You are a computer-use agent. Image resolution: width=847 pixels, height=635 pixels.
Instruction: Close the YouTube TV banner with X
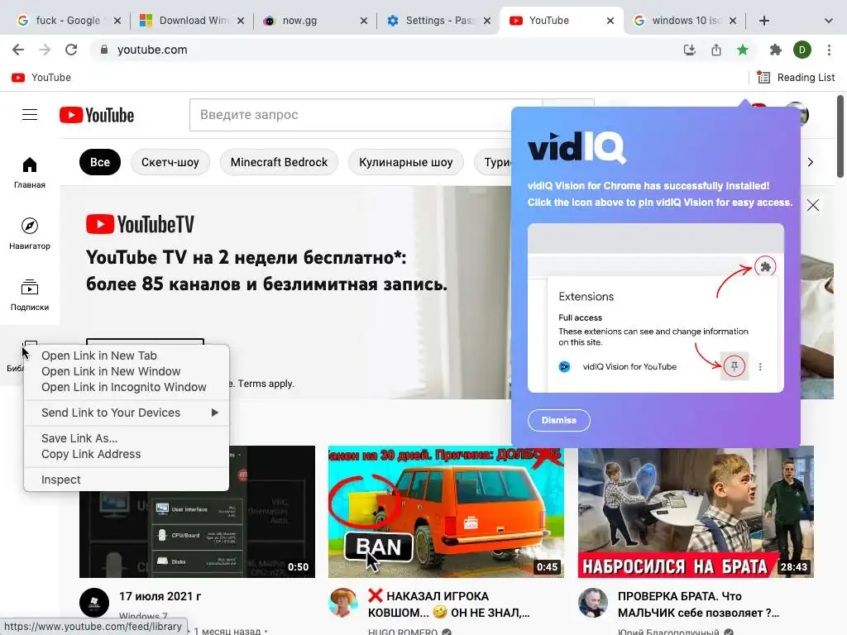[x=813, y=205]
